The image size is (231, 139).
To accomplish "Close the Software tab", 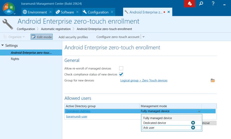I will tap(77, 12).
